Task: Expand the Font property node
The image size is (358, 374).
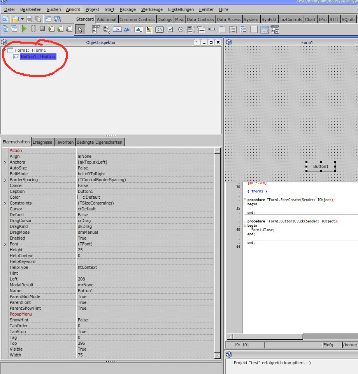Action: click(5, 244)
